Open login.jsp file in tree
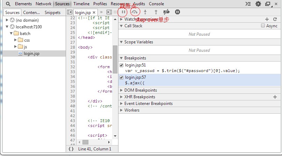282x156 pixels. click(x=31, y=54)
